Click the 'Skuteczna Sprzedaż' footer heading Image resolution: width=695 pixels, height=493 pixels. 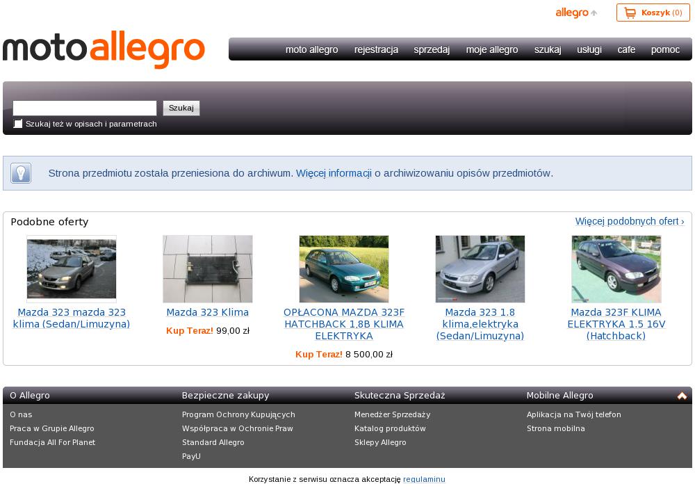coord(400,395)
